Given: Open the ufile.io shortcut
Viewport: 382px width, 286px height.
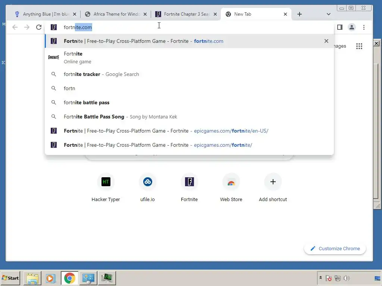Looking at the screenshot, I should pos(147,188).
